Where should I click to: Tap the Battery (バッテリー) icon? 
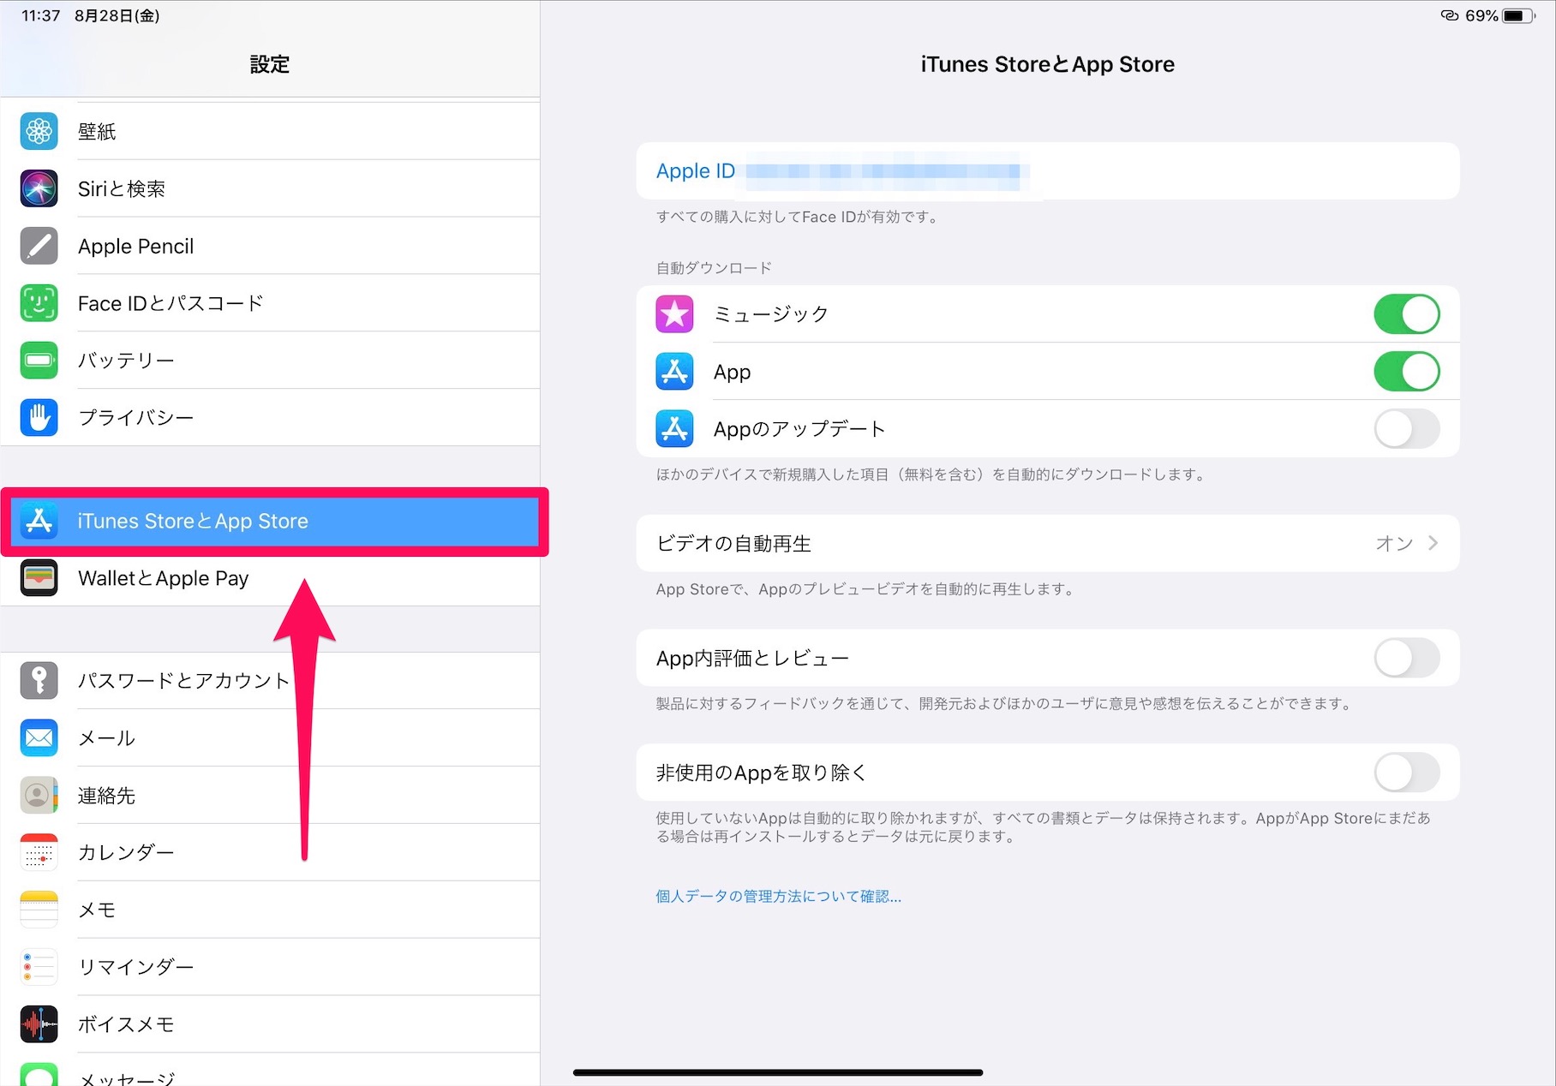[39, 361]
